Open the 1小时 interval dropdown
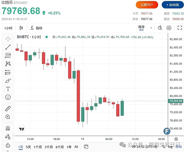Image resolution: width=186 pixels, height=152 pixels. [8, 28]
